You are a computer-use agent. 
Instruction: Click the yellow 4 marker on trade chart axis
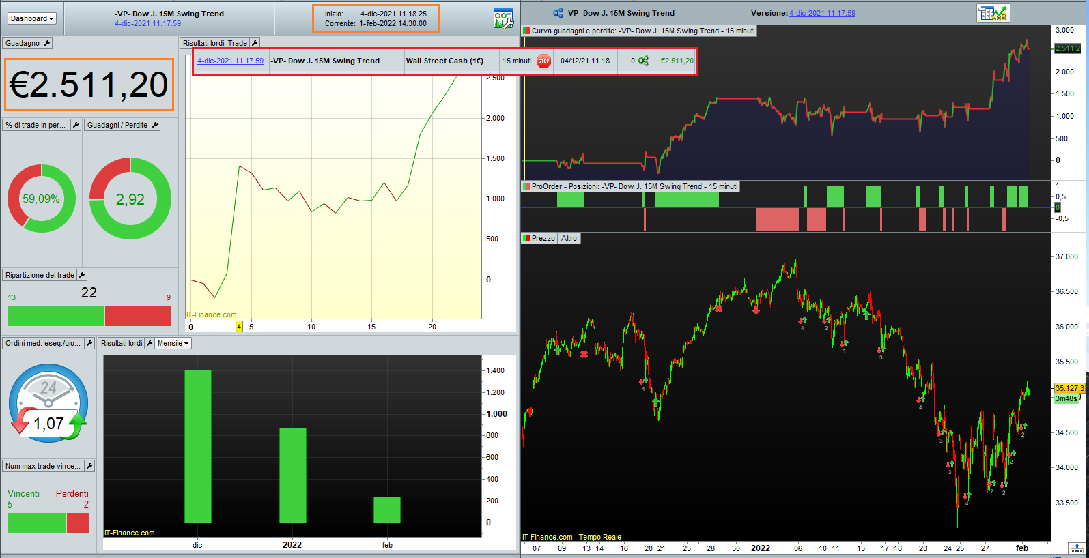pyautogui.click(x=239, y=327)
